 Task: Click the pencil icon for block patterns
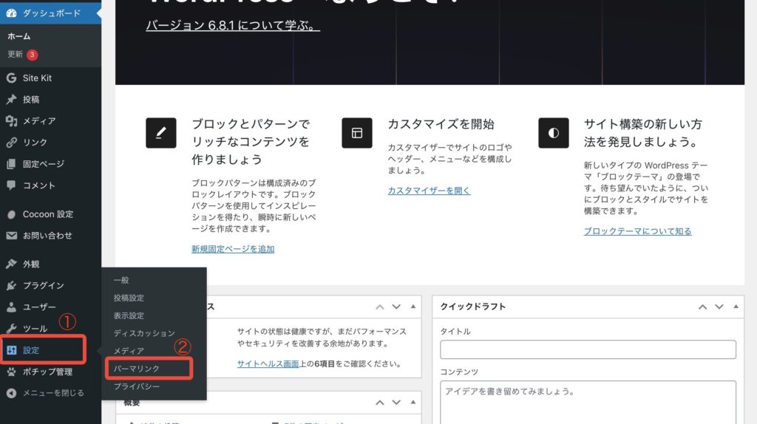tap(160, 133)
